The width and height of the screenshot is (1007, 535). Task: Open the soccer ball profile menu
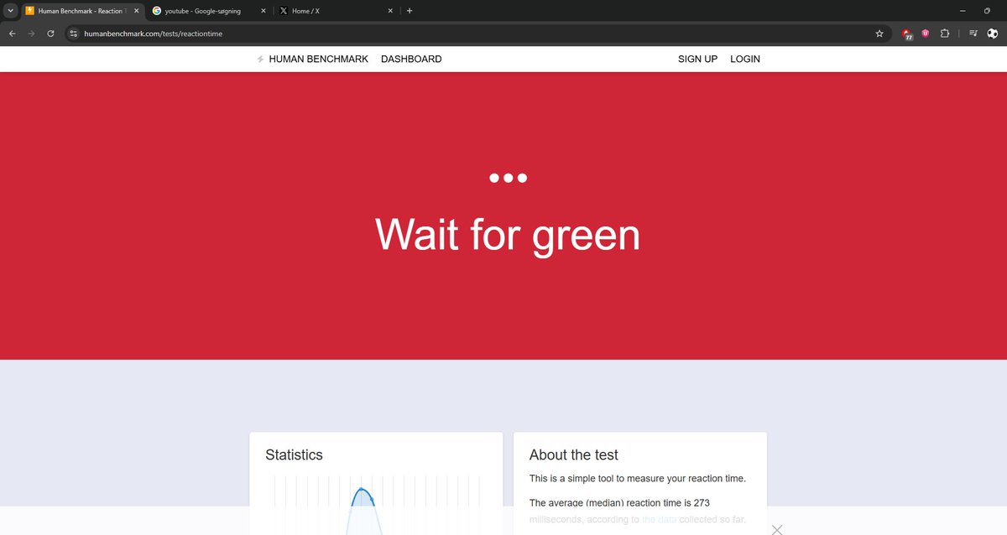coord(993,34)
